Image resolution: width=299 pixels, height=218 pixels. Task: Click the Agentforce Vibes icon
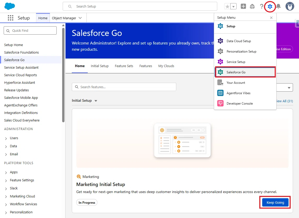[220, 93]
